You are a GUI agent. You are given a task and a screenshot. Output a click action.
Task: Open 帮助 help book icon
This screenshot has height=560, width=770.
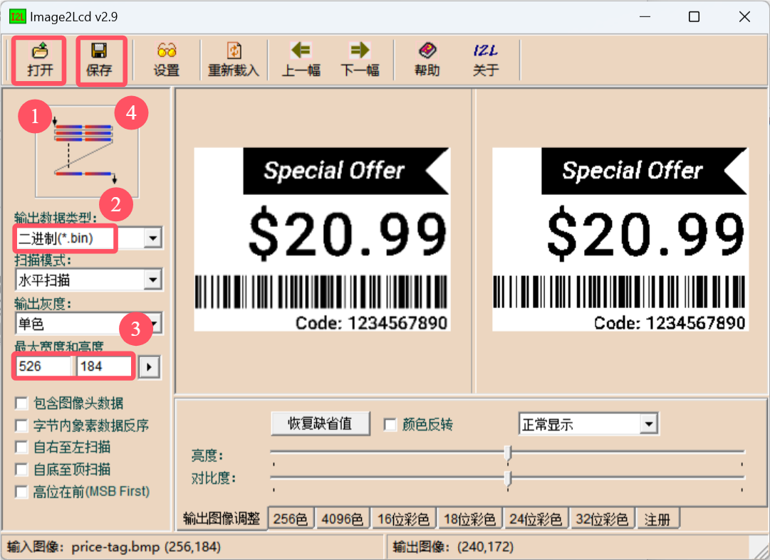click(x=427, y=60)
